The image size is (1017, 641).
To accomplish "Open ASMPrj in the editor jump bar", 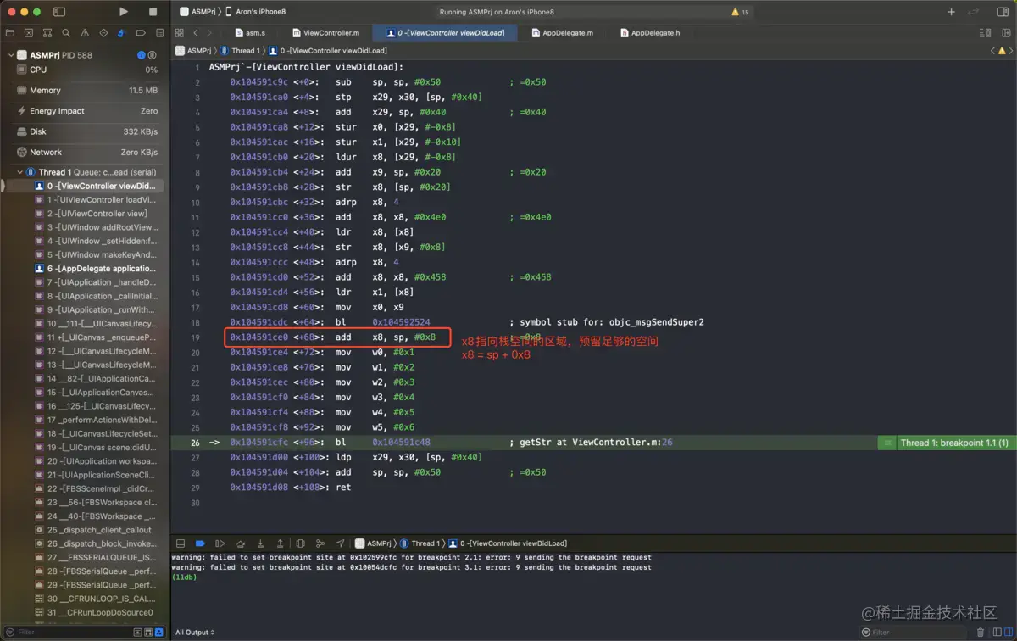I will pyautogui.click(x=193, y=51).
